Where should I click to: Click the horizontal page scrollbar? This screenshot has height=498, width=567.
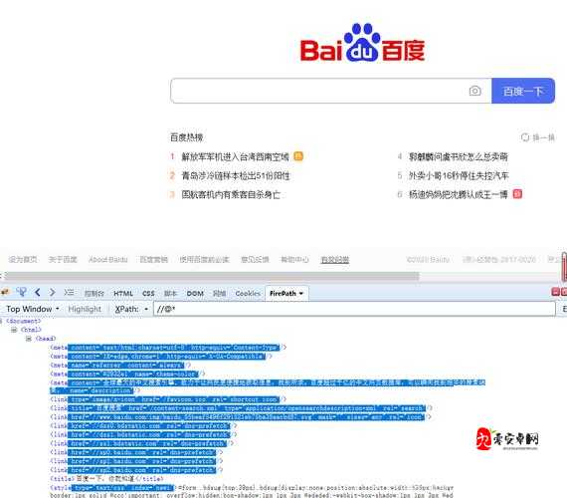tap(212, 276)
